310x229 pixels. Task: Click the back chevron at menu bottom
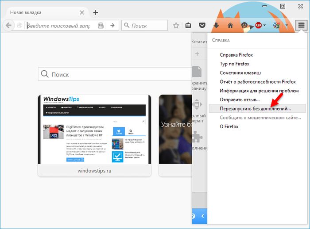coord(203,216)
